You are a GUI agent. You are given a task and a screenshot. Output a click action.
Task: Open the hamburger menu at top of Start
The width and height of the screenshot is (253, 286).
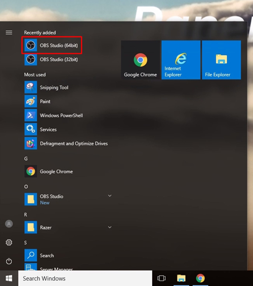[x=9, y=32]
